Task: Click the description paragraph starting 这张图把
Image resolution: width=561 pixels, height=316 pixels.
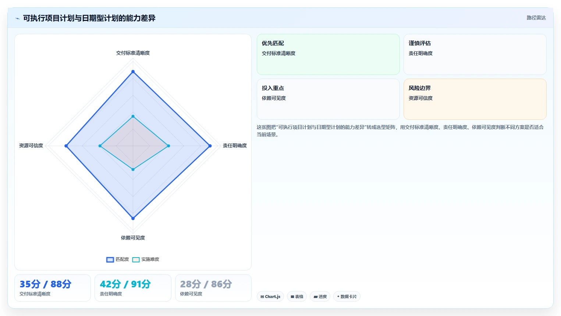Action: pyautogui.click(x=400, y=131)
